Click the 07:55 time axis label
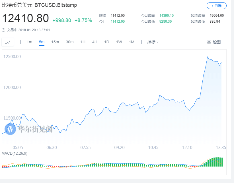The height and width of the screenshot is (183, 234). pos(85,148)
